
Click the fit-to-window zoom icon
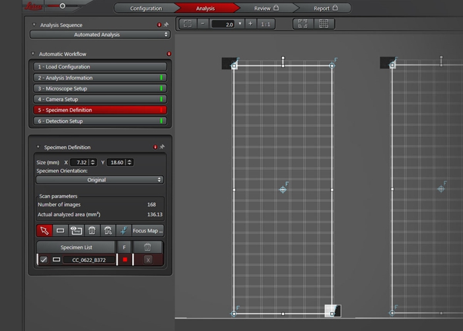(188, 24)
